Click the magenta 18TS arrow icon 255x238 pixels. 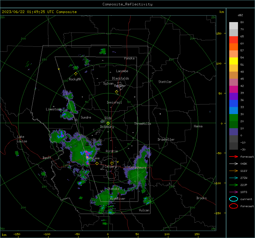233,192
